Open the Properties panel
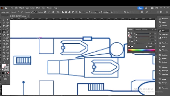 click(163, 19)
